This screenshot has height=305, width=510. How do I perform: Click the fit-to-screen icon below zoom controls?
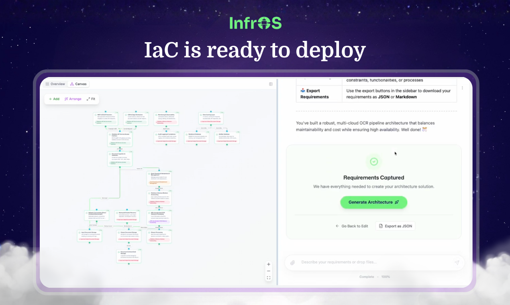coord(268,277)
